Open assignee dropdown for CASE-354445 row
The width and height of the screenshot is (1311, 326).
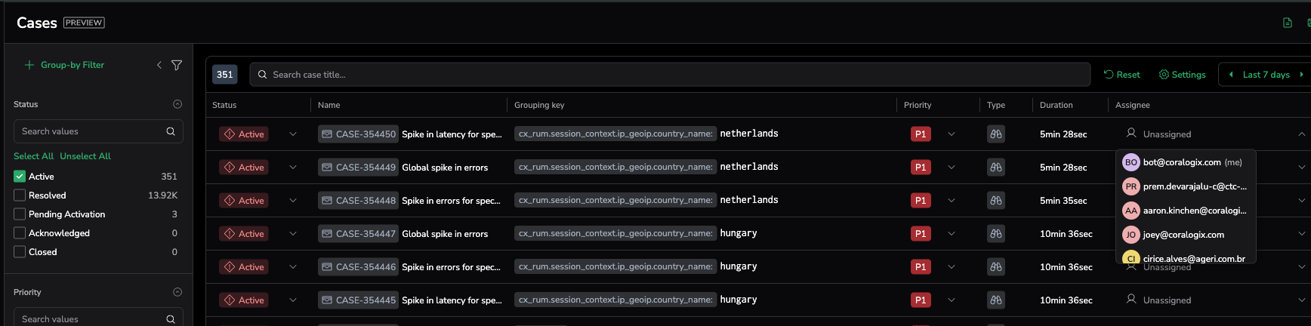point(1301,300)
